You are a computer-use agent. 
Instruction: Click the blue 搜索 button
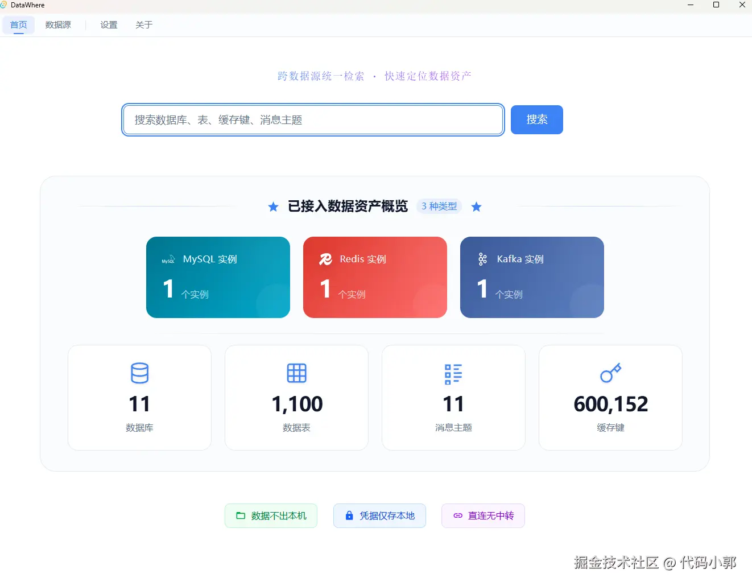pyautogui.click(x=536, y=119)
